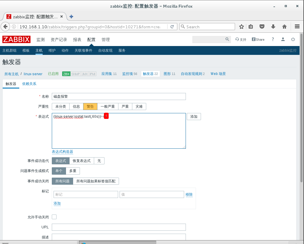Open 触发器 22 link
This screenshot has width=304, height=244.
[x=150, y=74]
